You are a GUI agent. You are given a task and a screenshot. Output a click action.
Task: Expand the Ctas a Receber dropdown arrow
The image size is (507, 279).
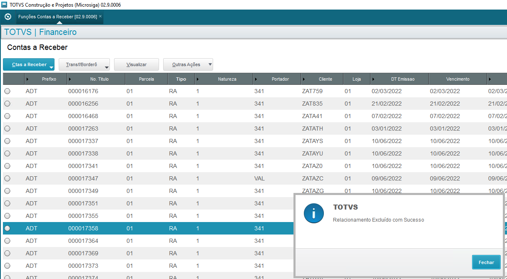tap(51, 67)
